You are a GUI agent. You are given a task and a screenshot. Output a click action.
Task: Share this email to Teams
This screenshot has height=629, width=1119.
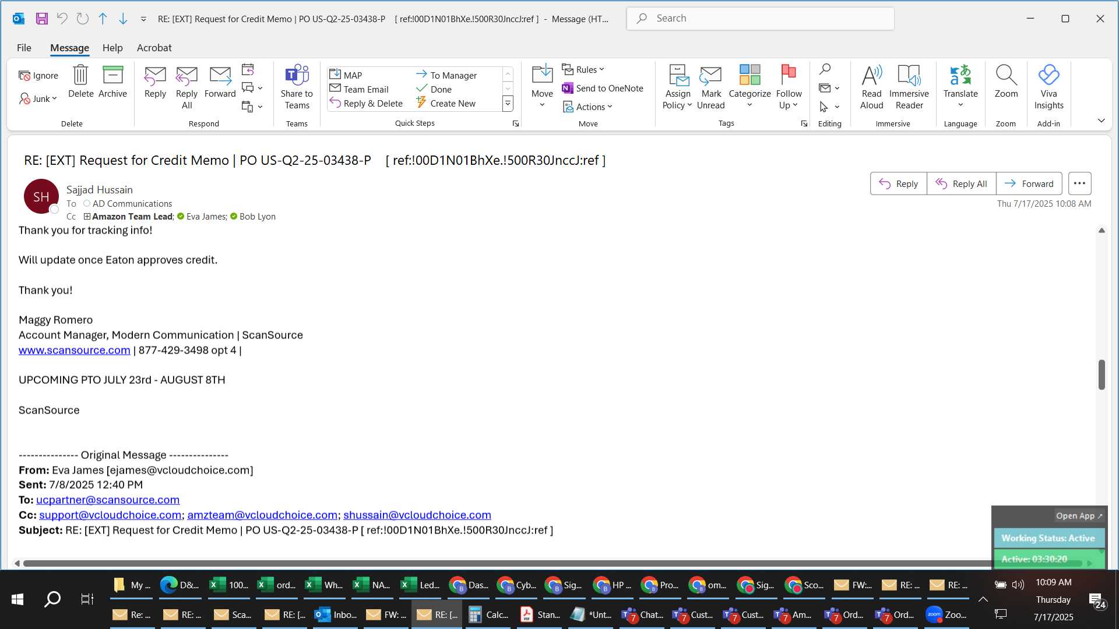297,87
